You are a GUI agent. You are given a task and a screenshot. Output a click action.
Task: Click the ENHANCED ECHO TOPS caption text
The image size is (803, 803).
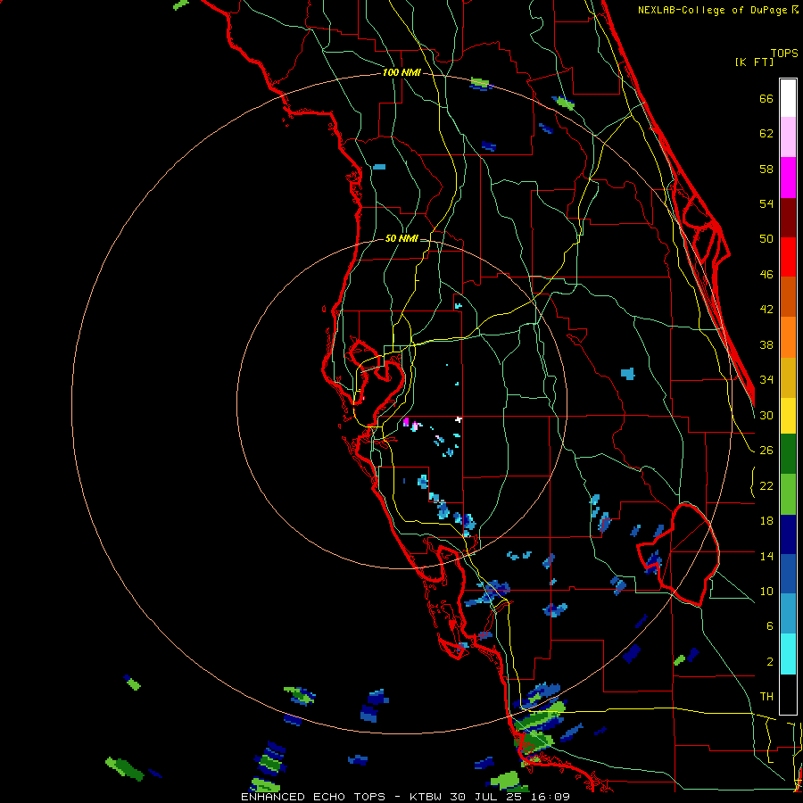[x=312, y=797]
